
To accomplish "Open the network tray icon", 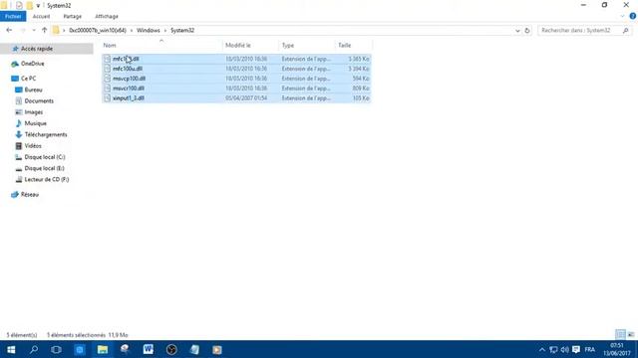I will [553, 350].
